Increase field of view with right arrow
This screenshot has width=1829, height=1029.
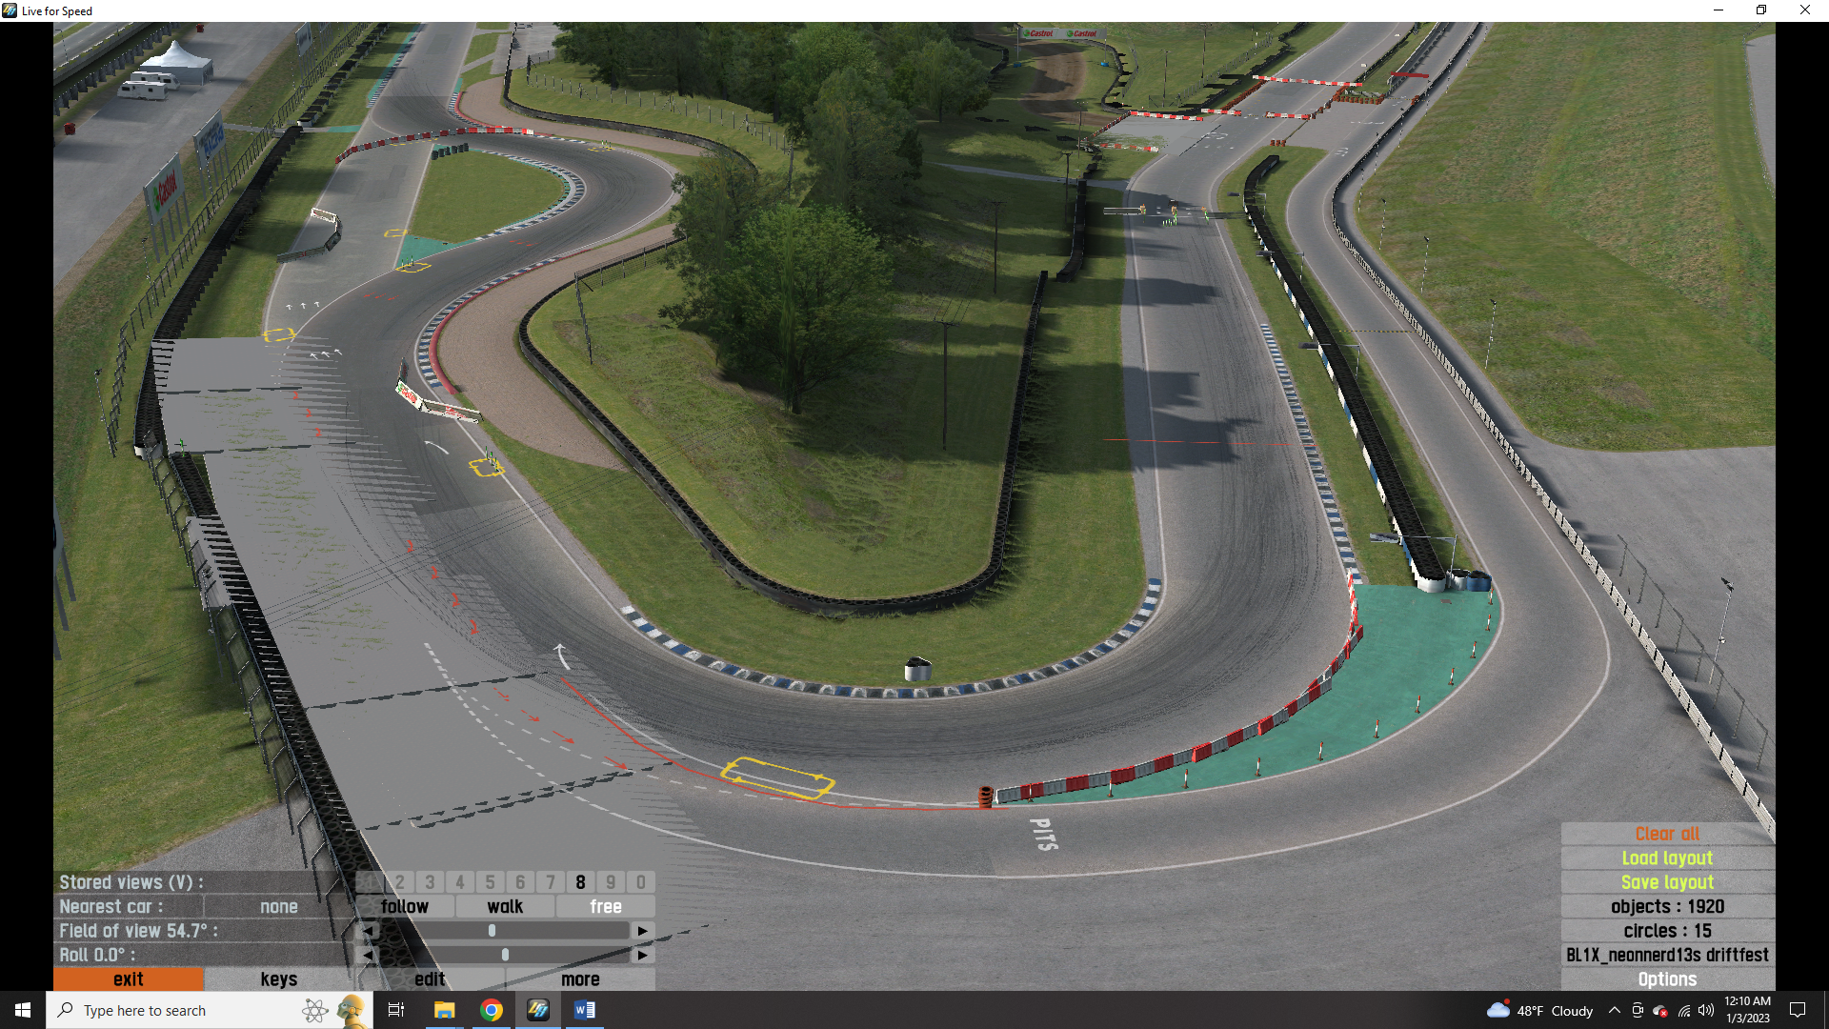click(x=643, y=931)
